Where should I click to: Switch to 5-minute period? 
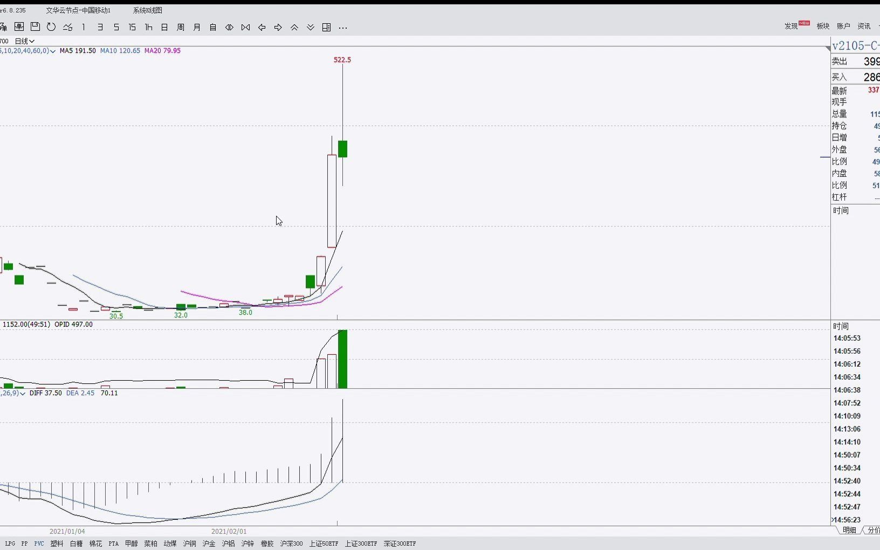(116, 27)
